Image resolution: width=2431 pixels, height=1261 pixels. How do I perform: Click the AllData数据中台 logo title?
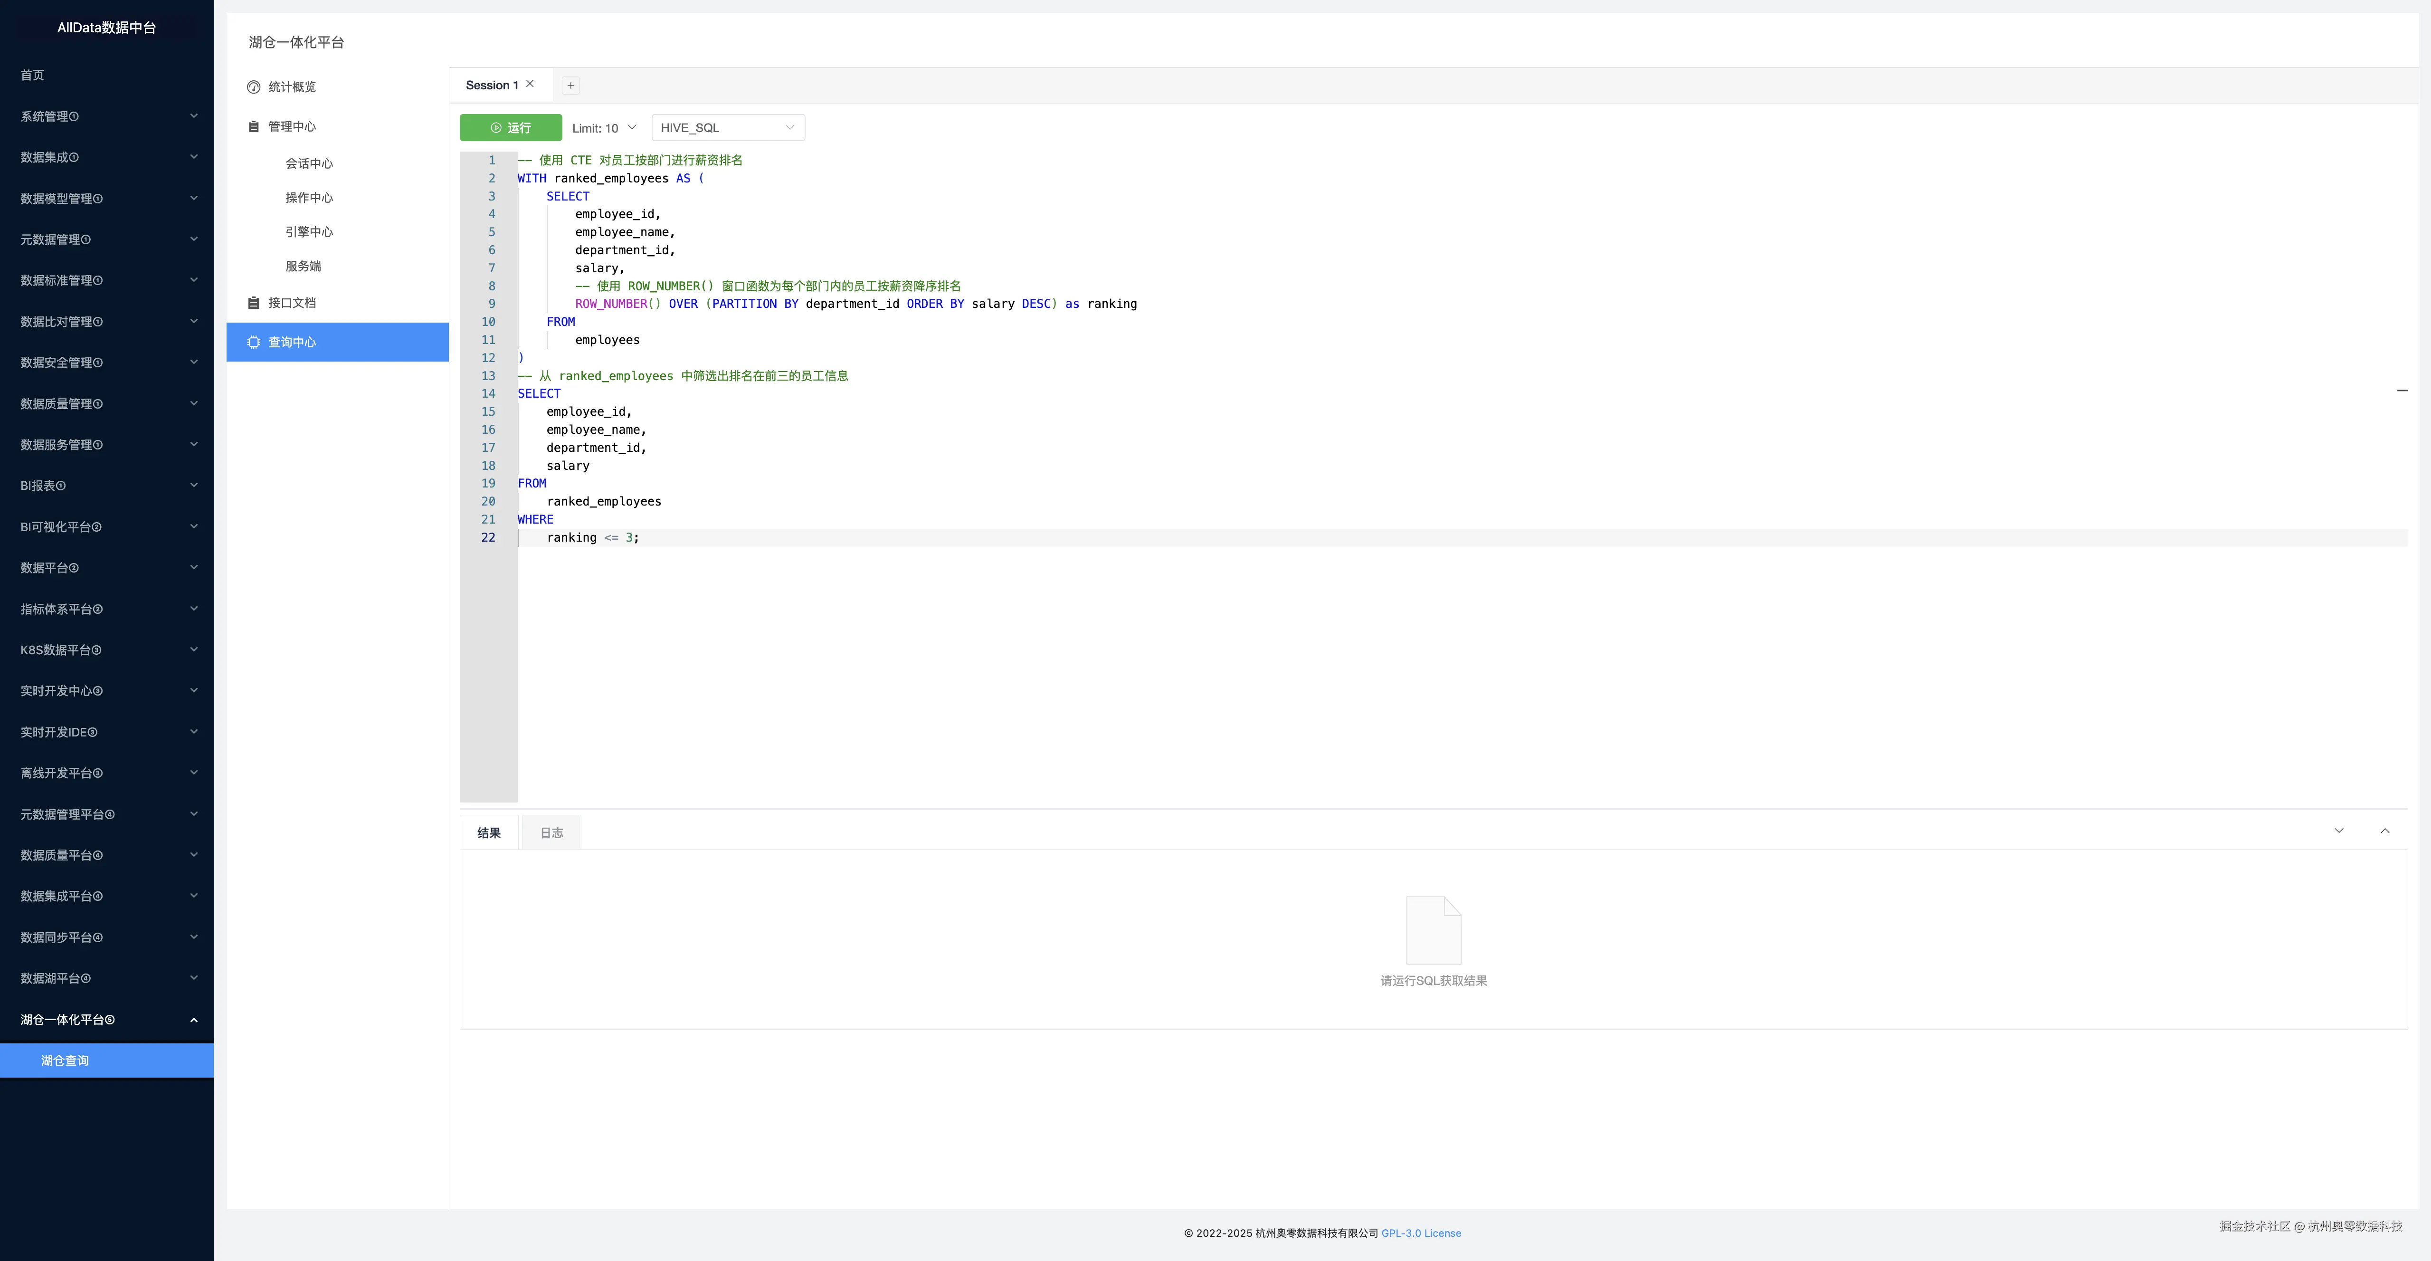point(107,28)
